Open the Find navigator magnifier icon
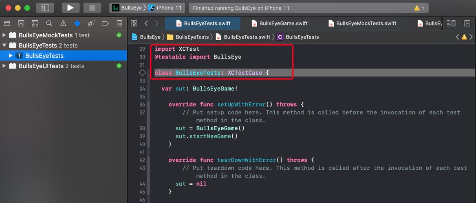476x203 pixels. tap(49, 23)
